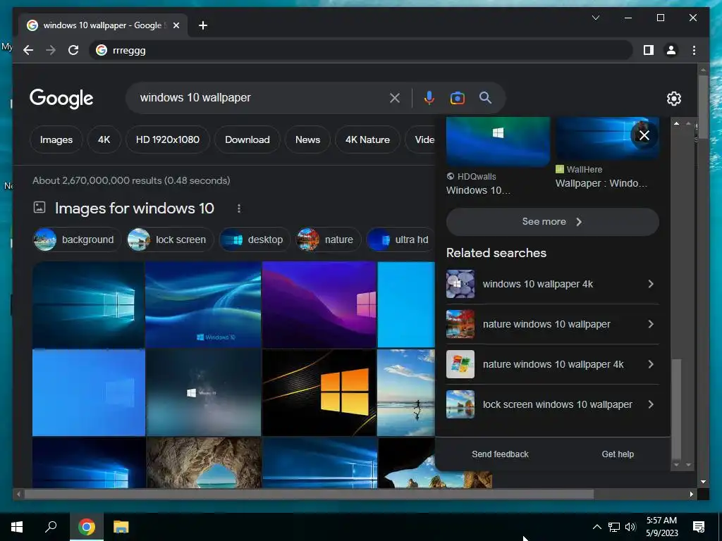
Task: Choose the lock screen image chip
Action: [170, 240]
